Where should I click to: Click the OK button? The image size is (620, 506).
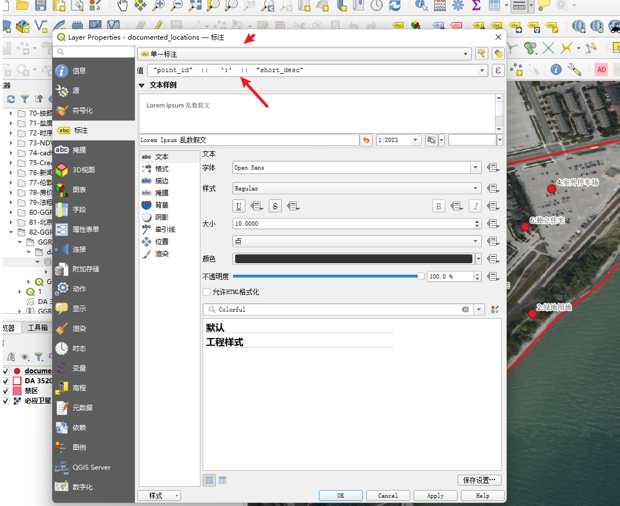tap(341, 496)
